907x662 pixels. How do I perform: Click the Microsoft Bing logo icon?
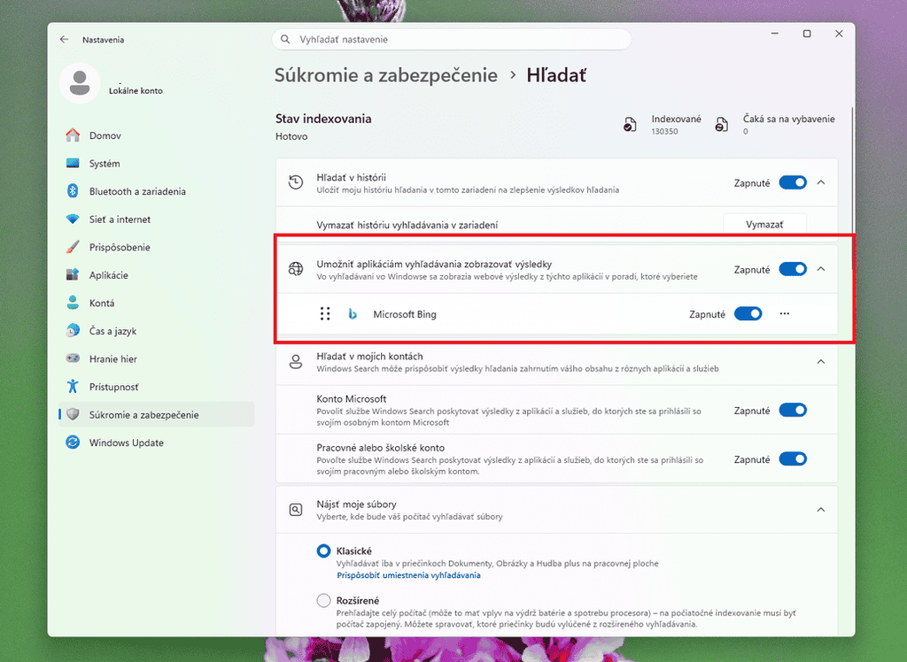pyautogui.click(x=353, y=314)
